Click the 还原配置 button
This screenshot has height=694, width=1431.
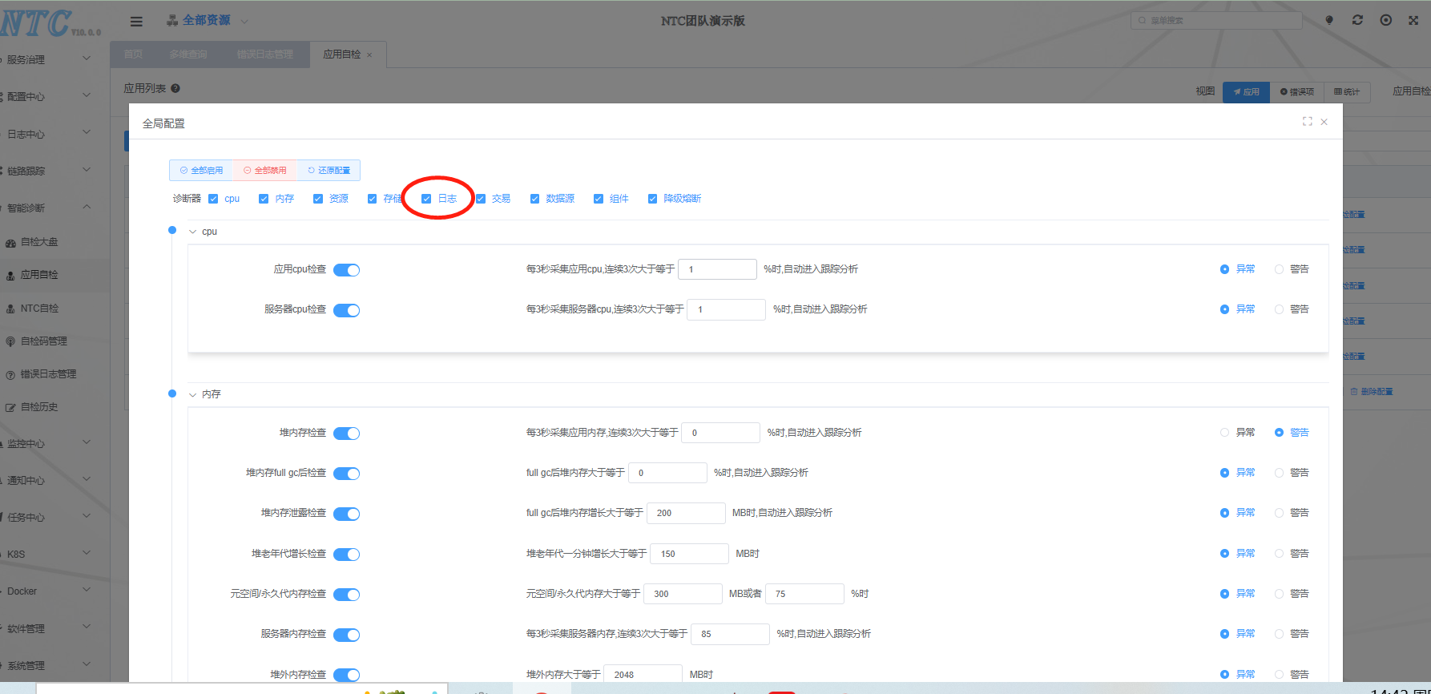click(329, 171)
